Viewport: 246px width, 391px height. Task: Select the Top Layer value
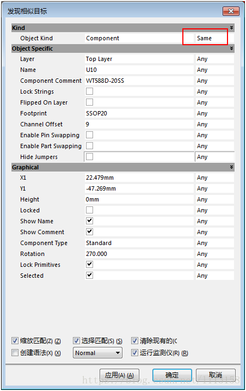pyautogui.click(x=139, y=59)
